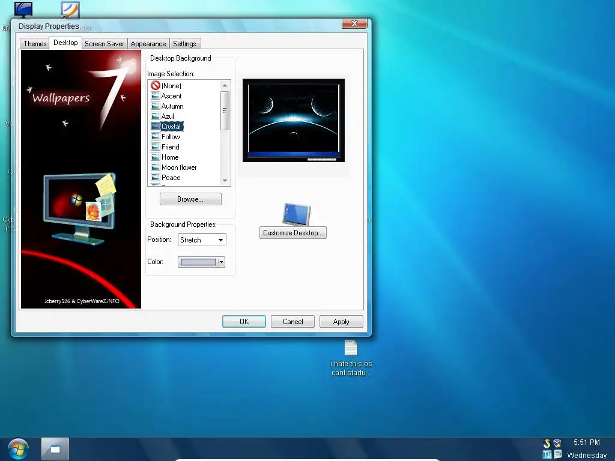Image resolution: width=615 pixels, height=461 pixels.
Task: Open the Windows Start orb
Action: pos(18,449)
